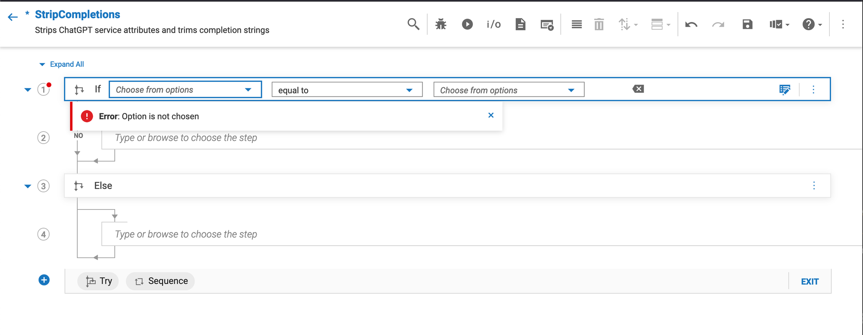Open the Else step options menu
The width and height of the screenshot is (863, 335).
click(x=814, y=185)
